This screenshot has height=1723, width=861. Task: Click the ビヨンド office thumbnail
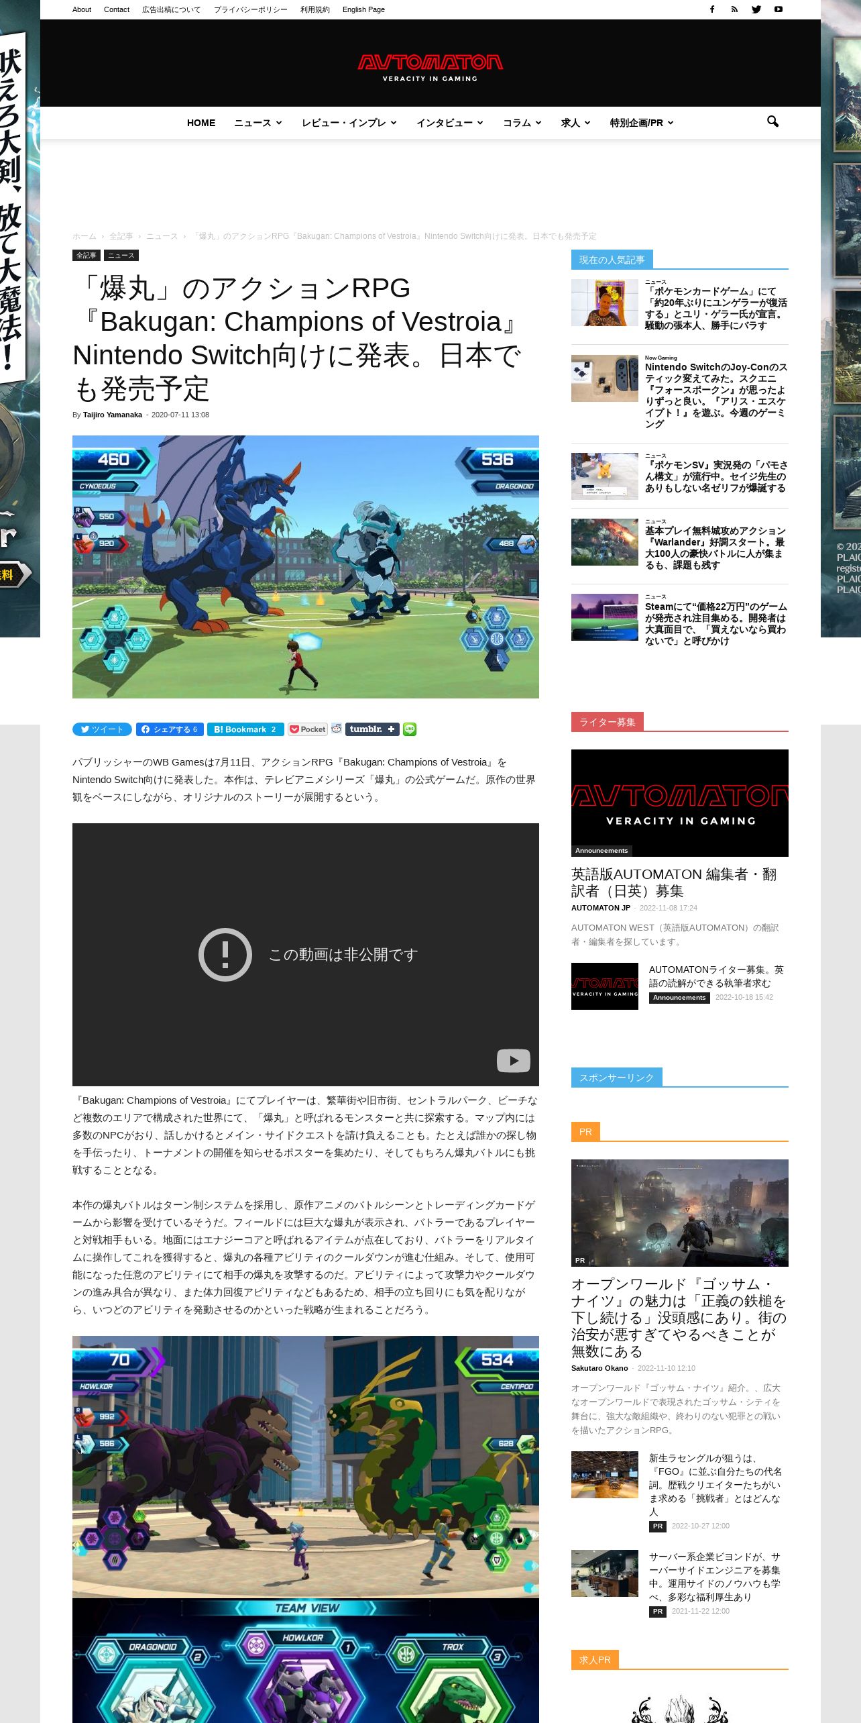605,1573
